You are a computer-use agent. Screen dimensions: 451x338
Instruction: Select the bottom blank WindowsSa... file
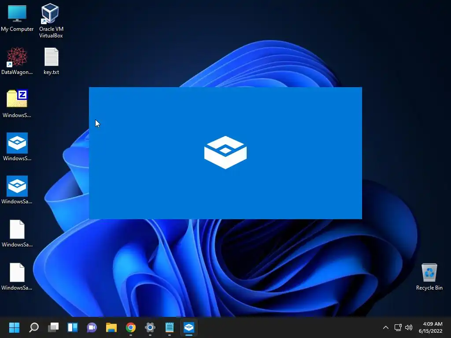(x=17, y=276)
